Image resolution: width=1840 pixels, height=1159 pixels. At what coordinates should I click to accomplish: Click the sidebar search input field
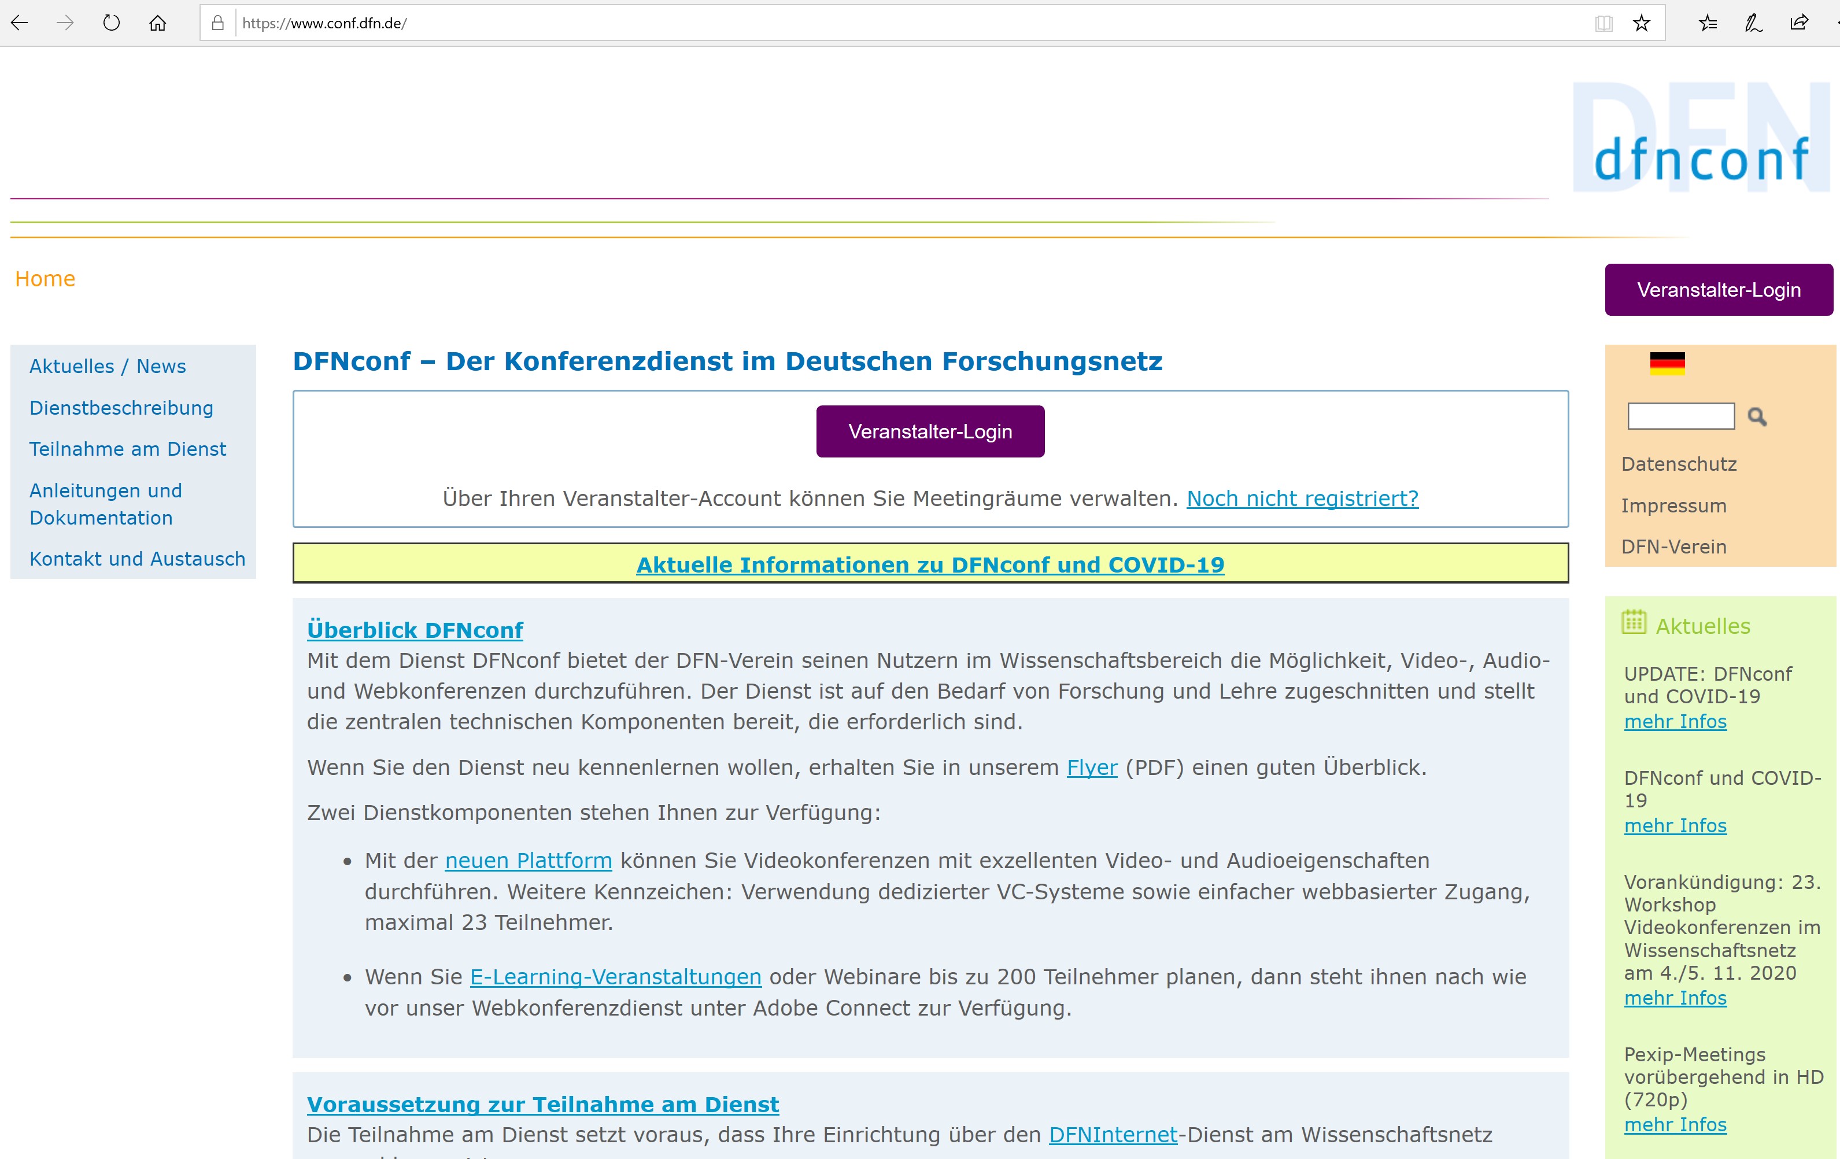(1681, 416)
